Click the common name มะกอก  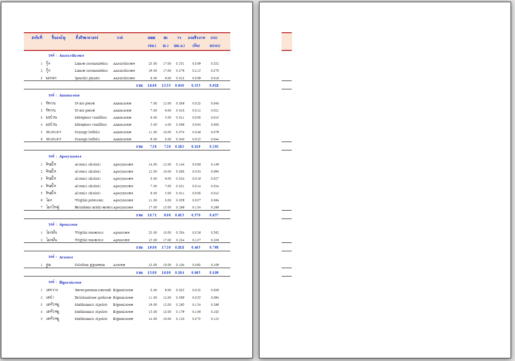click(51, 78)
